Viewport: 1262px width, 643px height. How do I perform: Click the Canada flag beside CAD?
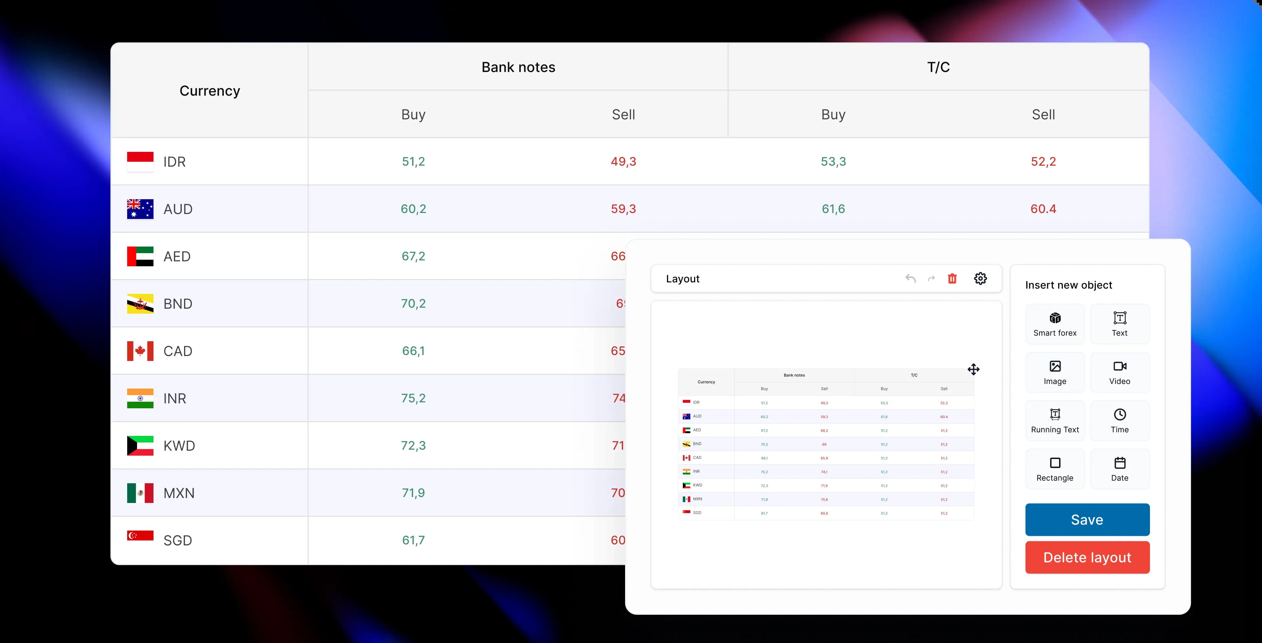point(140,351)
